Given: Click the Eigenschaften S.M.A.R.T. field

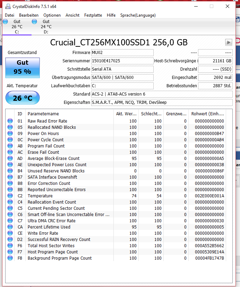Looking at the screenshot, I should tap(162, 102).
